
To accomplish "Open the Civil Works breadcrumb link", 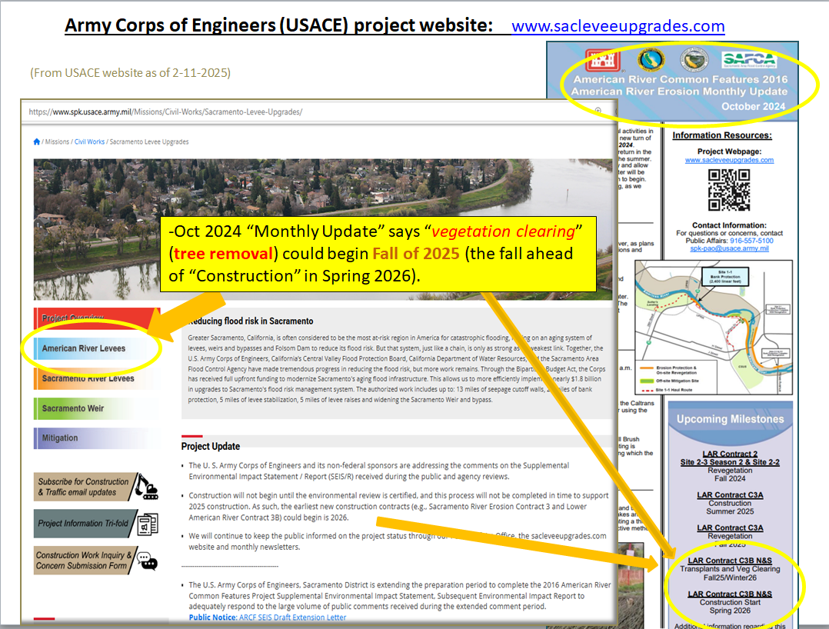I will tap(89, 141).
